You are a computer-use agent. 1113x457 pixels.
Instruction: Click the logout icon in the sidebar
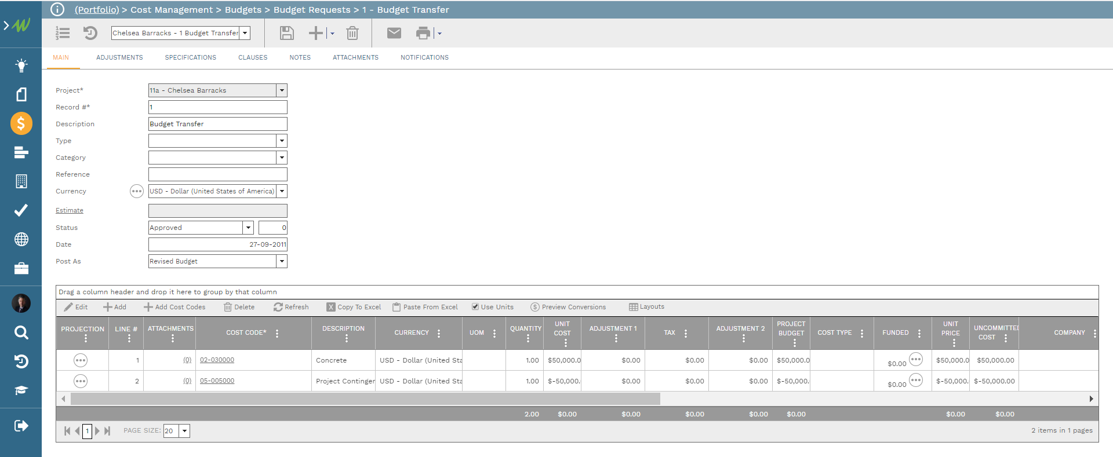[21, 426]
